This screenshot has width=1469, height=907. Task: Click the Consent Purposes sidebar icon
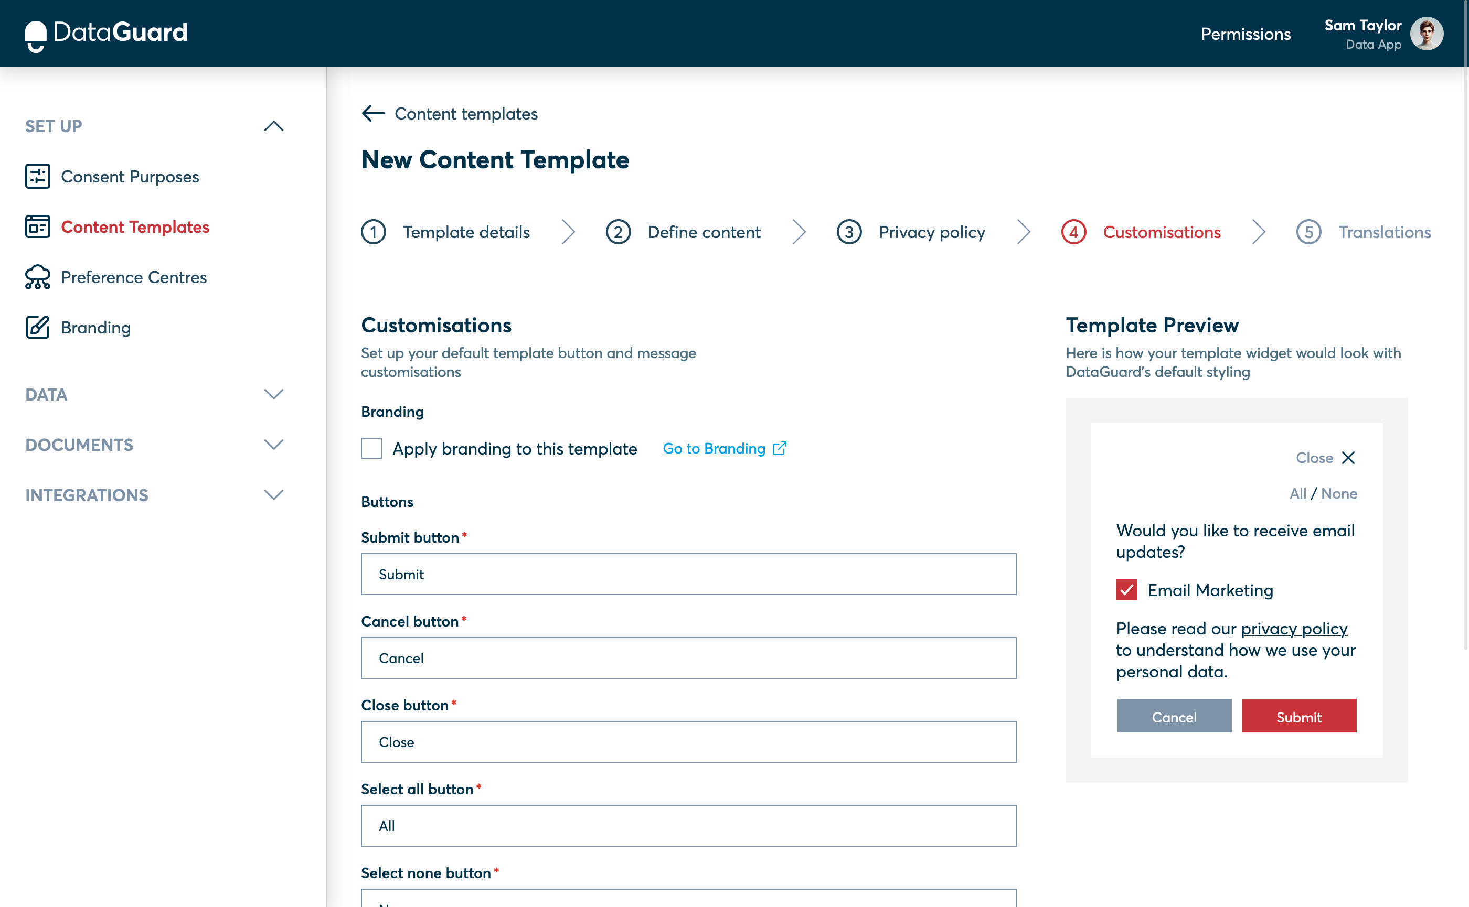(37, 176)
